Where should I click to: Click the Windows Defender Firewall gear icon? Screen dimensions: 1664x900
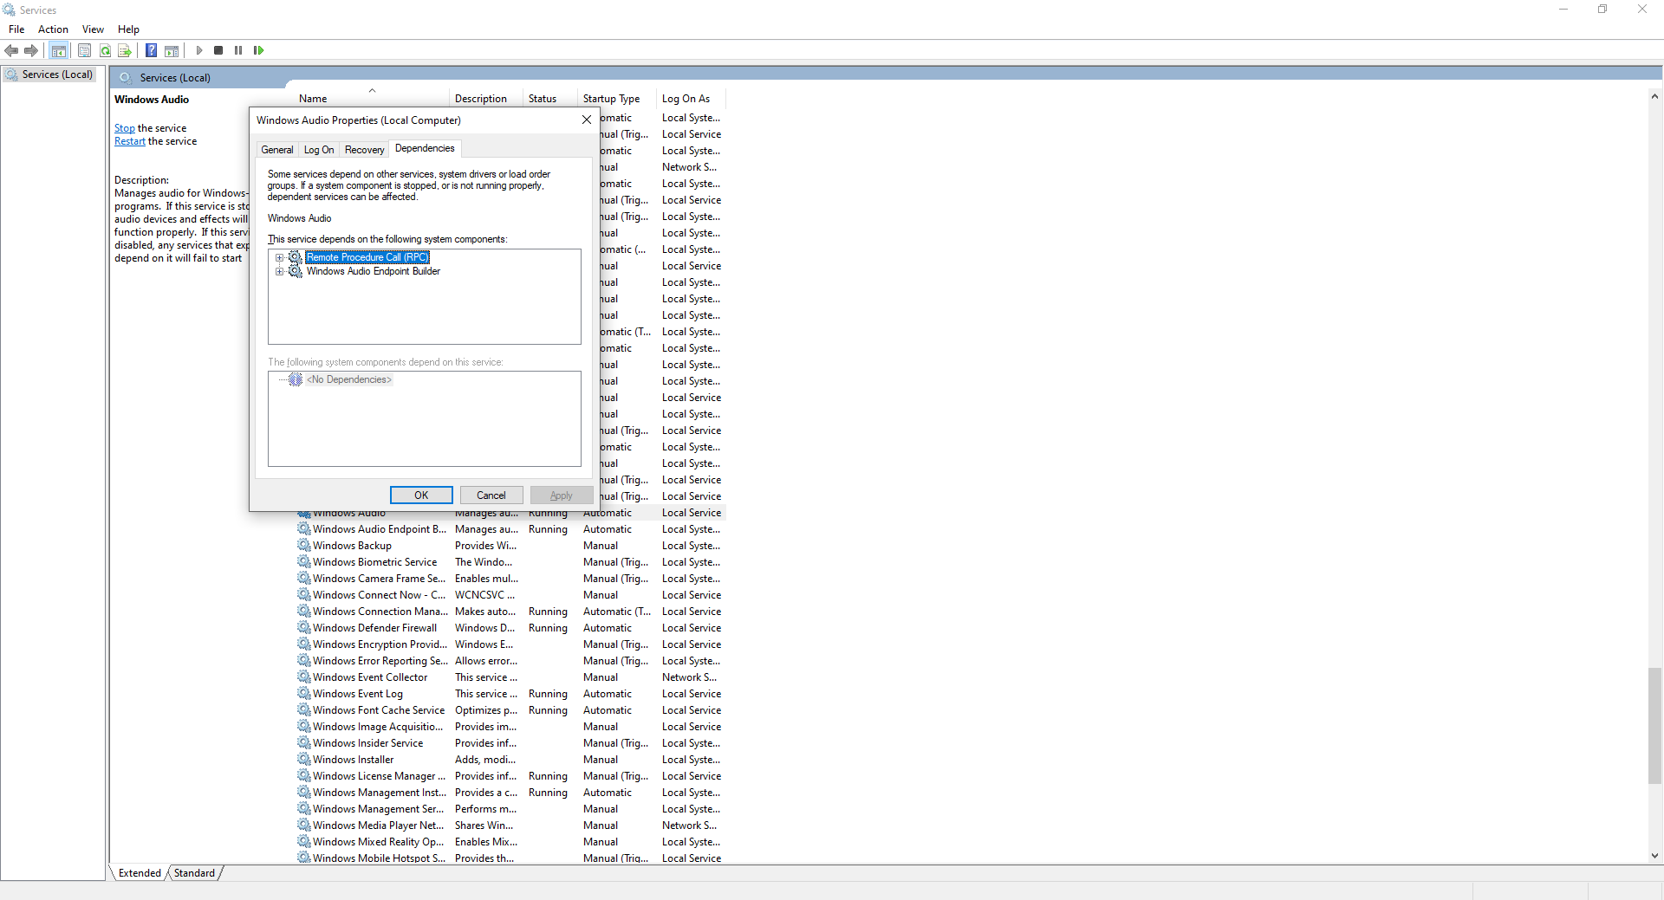(303, 627)
